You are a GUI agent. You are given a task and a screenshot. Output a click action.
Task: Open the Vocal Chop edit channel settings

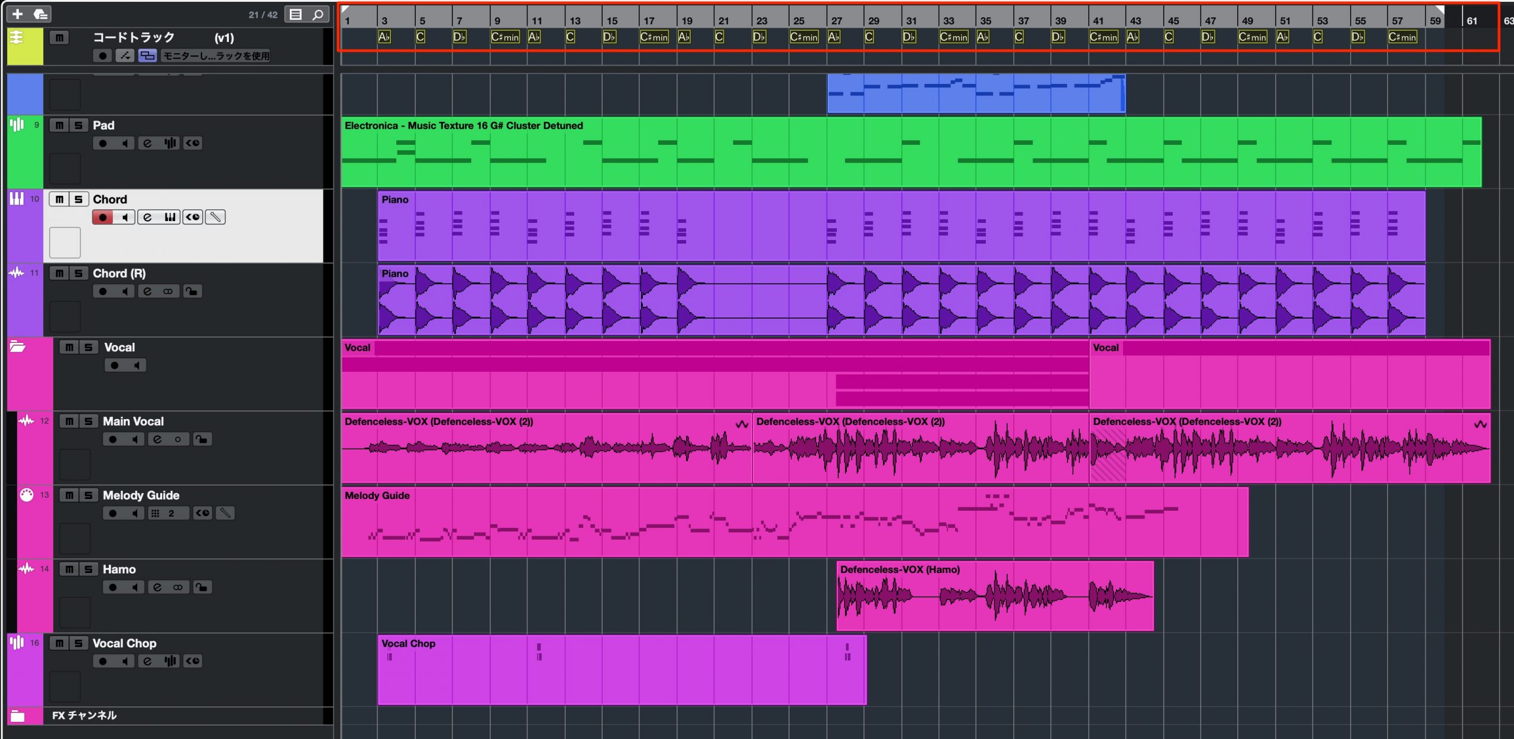tap(147, 661)
